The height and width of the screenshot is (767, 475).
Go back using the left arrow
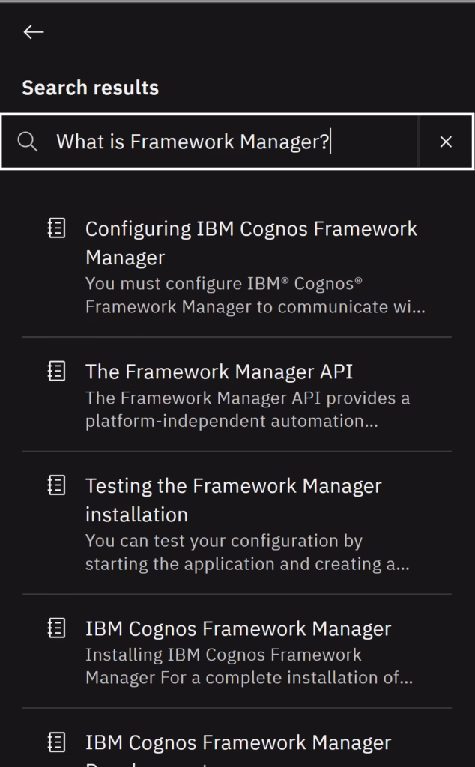33,32
